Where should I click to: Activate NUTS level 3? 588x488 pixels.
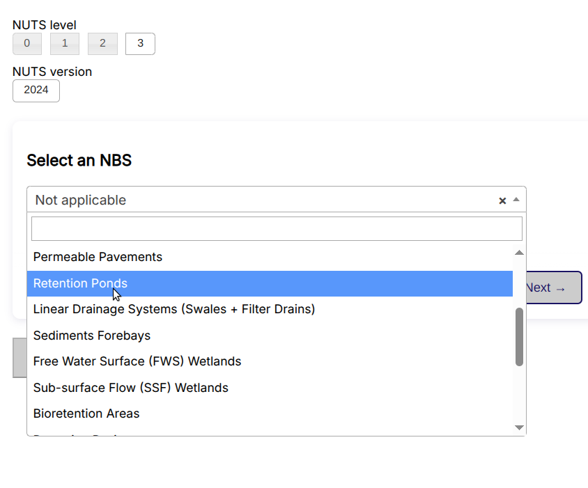coord(139,43)
